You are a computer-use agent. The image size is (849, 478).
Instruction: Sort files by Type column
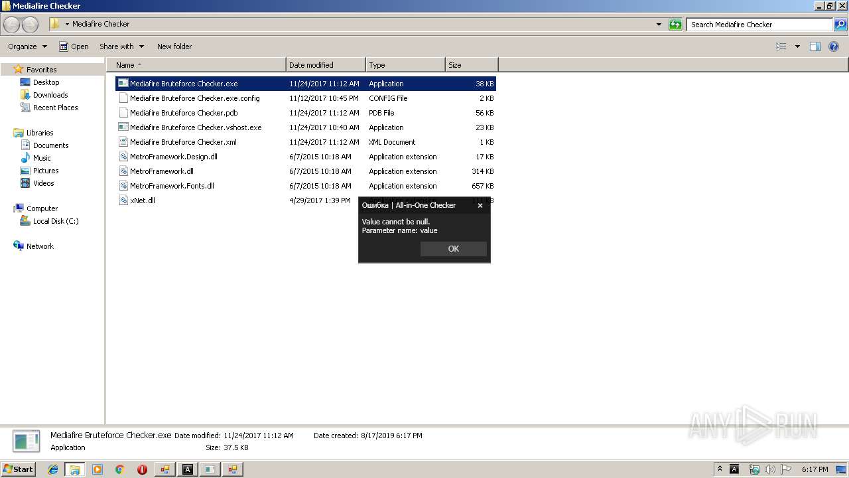tap(405, 65)
